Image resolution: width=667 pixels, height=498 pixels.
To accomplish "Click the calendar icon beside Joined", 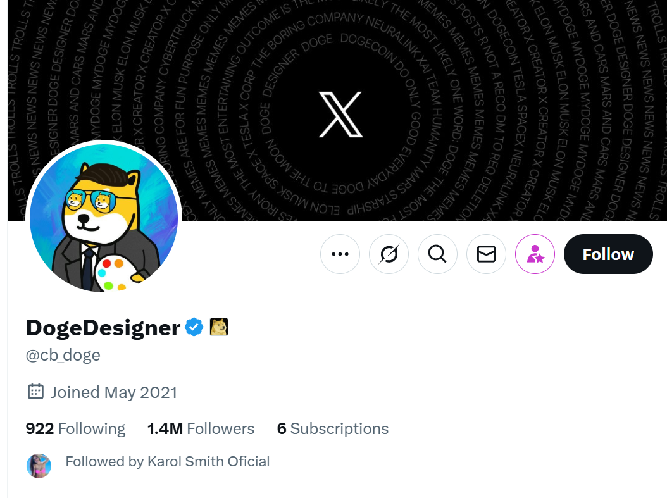I will tap(35, 391).
